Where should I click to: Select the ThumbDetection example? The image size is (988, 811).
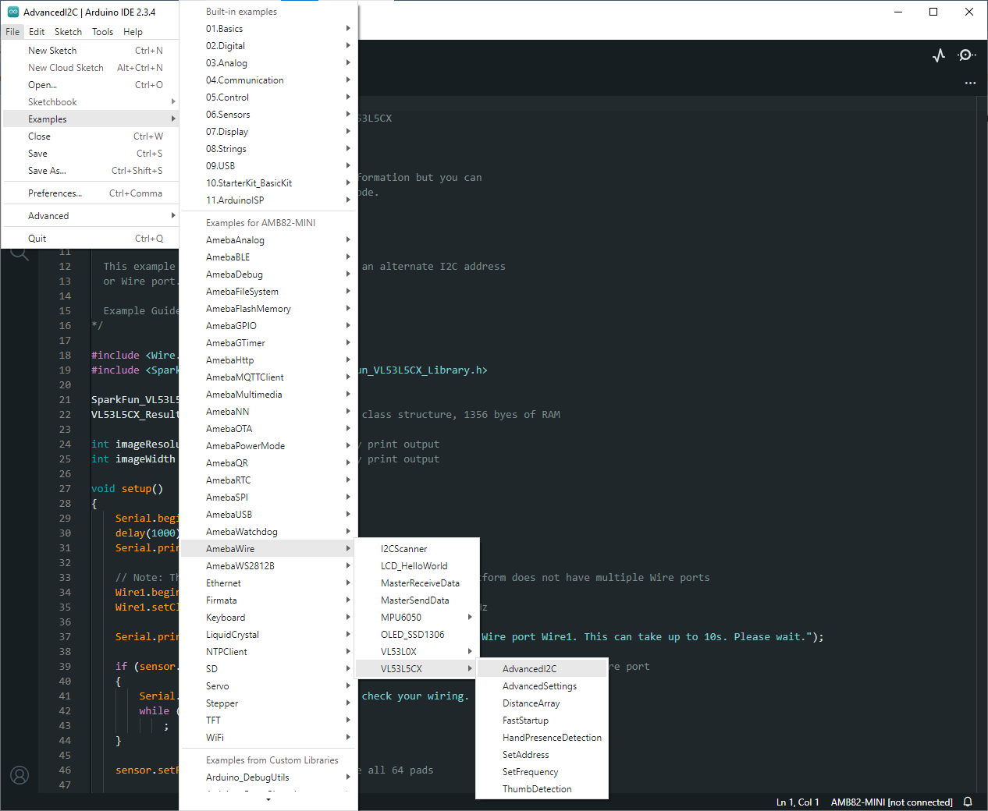pos(537,789)
